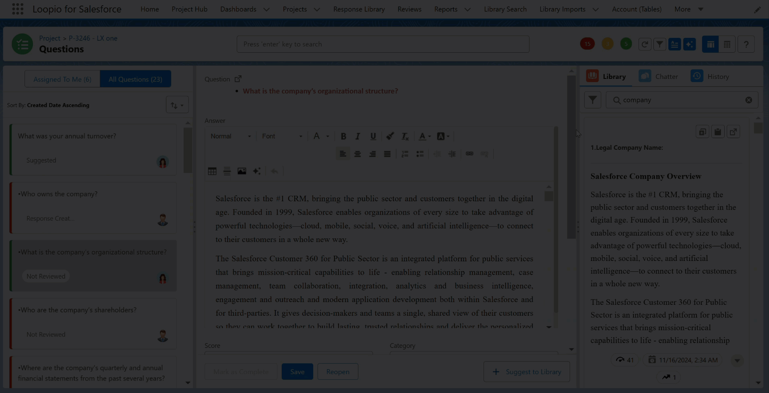Switch to grid table layout view
The image size is (769, 393).
[x=727, y=44]
